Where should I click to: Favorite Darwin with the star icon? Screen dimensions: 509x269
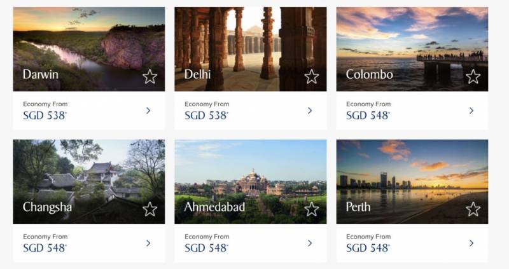[x=150, y=77]
